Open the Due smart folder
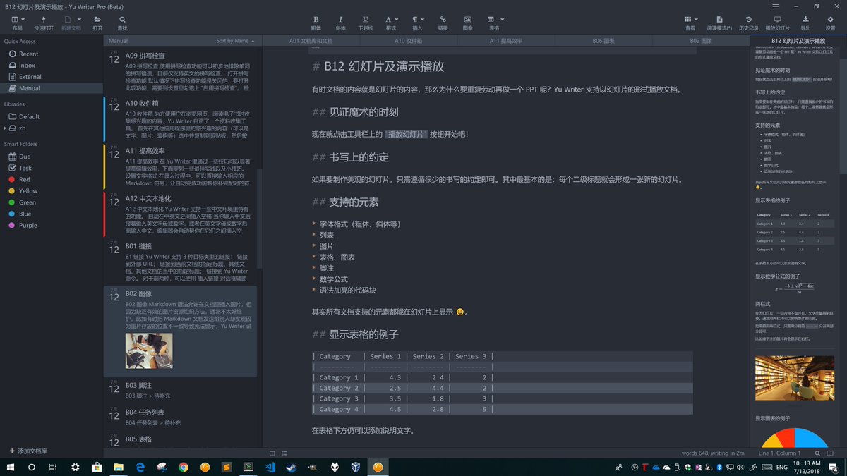The image size is (847, 476). pos(25,157)
